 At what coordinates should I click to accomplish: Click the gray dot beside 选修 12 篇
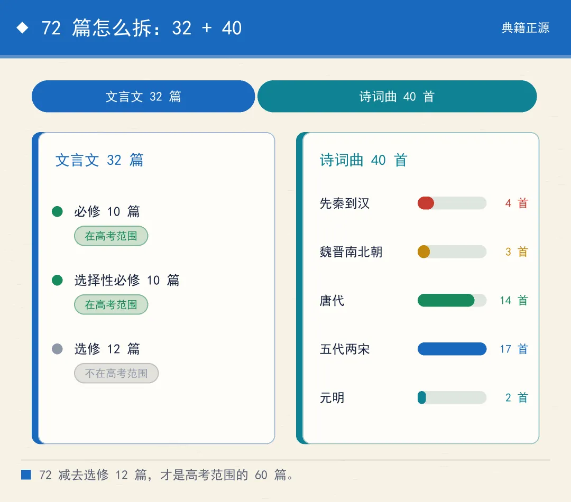point(57,349)
